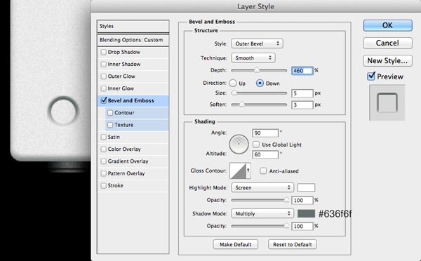
Task: Enable the Texture checkbox
Action: click(110, 125)
